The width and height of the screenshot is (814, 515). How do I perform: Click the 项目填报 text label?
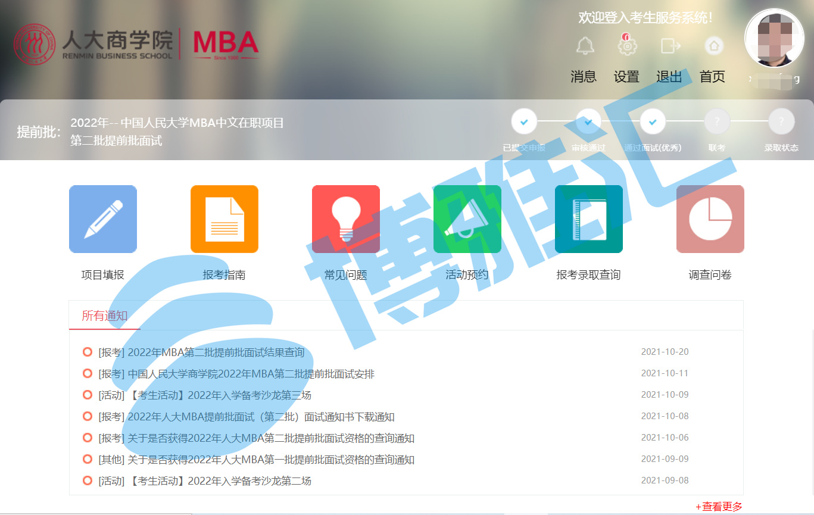(x=103, y=275)
